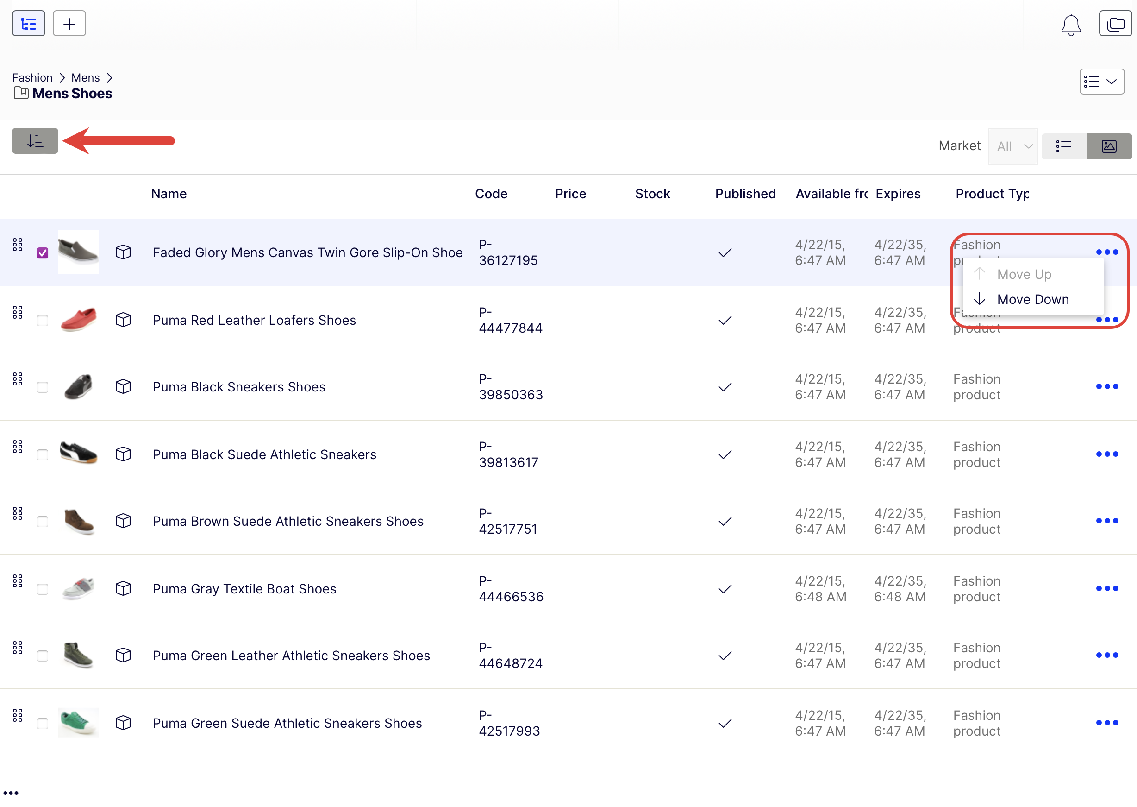Click product box icon for Puma Black Sneakers
The image size is (1137, 807).
click(123, 386)
